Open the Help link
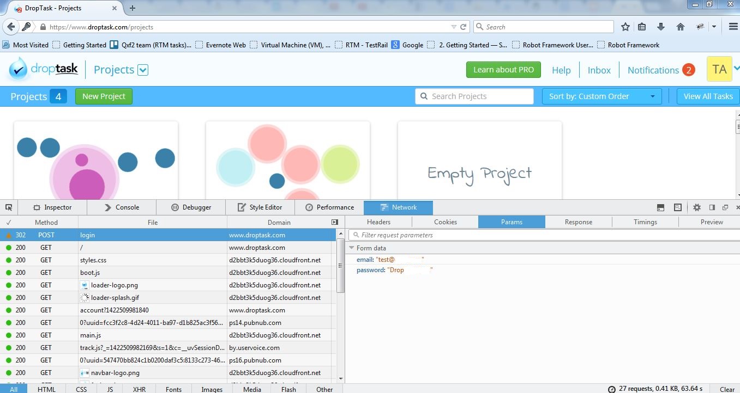Screen dimensions: 740x393 (561, 70)
